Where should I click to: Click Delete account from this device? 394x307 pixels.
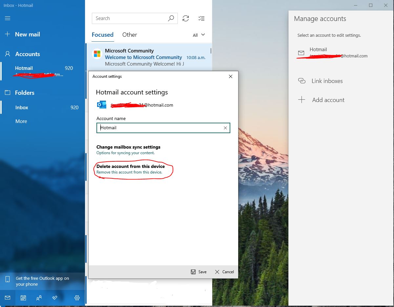point(131,169)
